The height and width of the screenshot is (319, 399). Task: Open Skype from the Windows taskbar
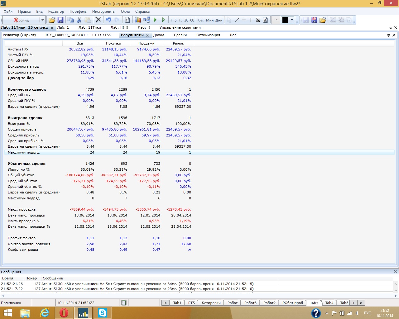point(102,313)
